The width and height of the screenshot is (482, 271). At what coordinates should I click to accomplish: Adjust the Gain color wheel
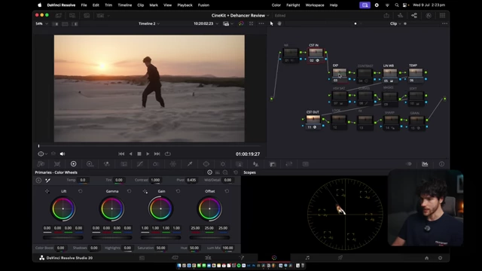(x=160, y=209)
